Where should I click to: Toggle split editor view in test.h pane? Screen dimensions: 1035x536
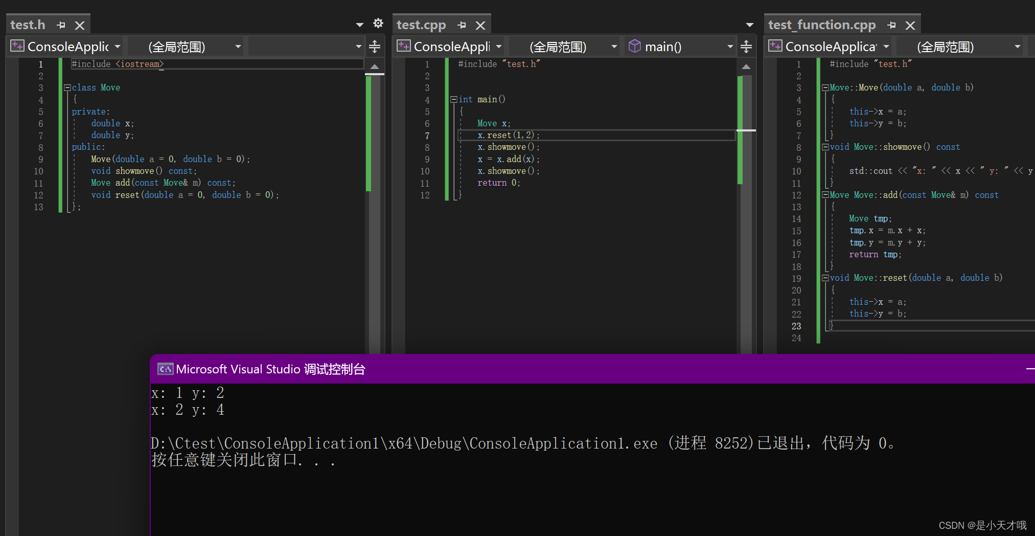pos(375,46)
